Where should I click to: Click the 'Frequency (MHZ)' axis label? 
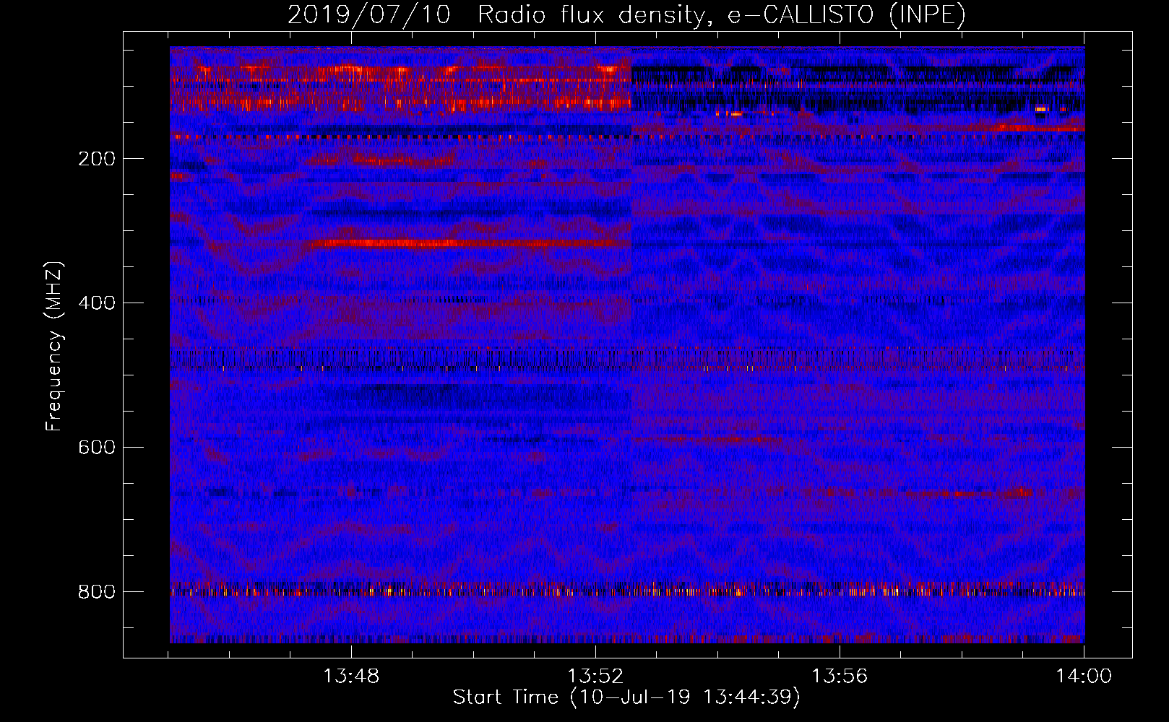coord(54,346)
